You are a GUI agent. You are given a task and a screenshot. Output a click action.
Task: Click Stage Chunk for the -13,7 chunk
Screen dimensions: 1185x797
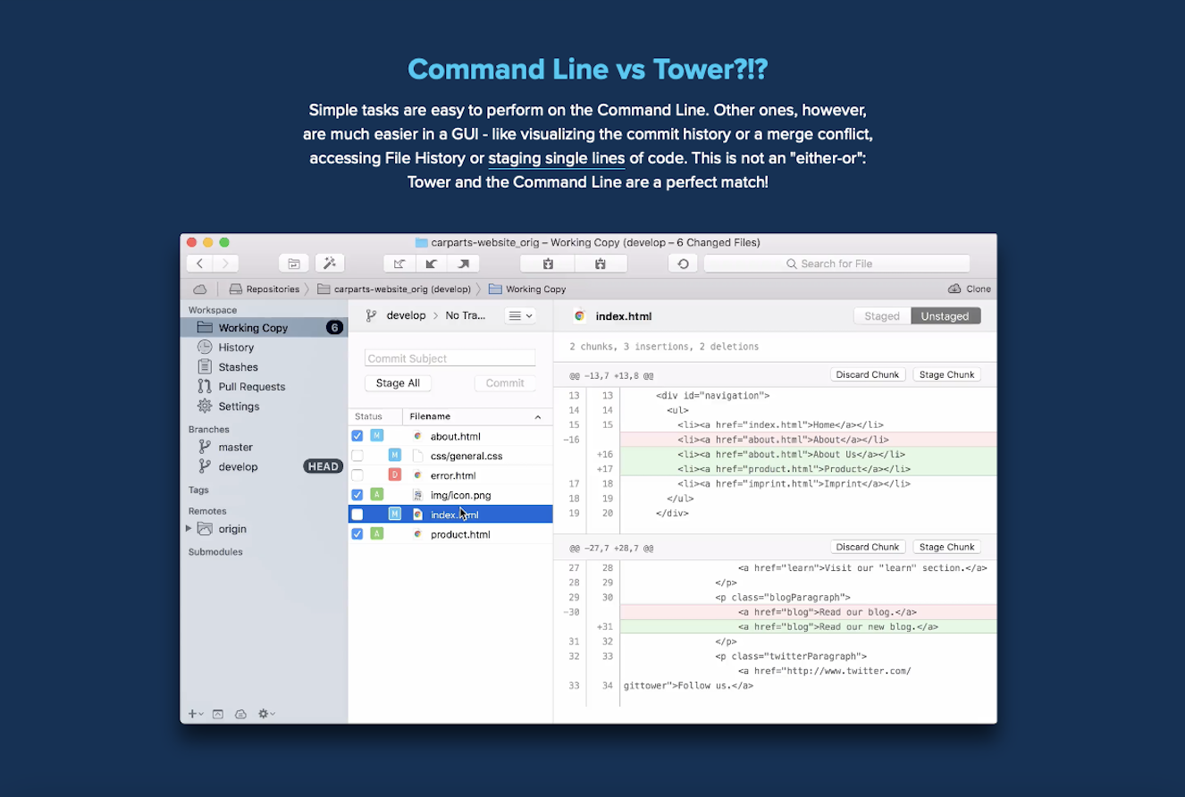pos(947,374)
